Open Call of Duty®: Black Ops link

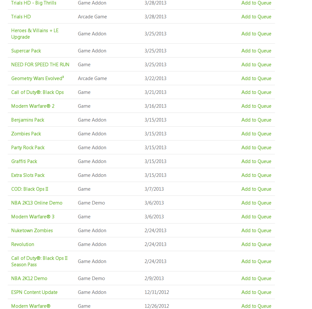(37, 92)
